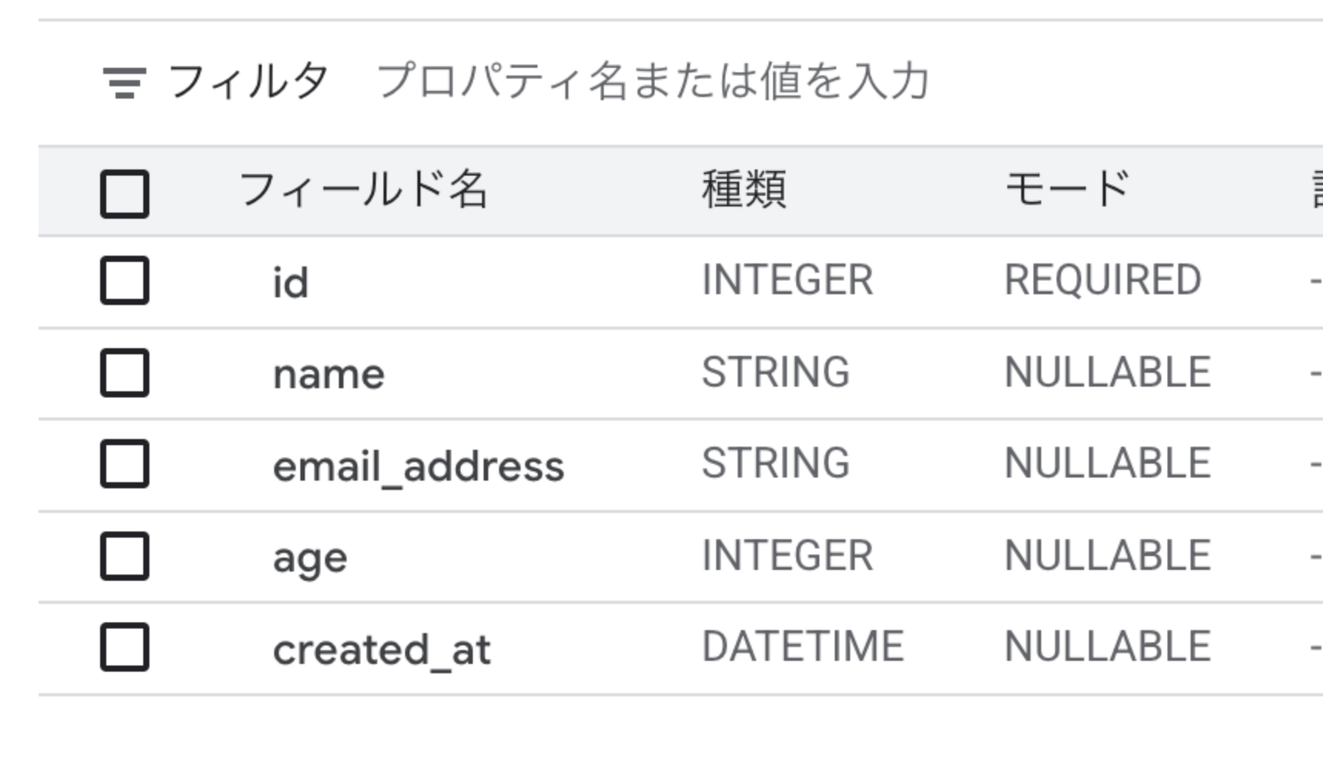Click the NULLABLE mode in the age row
The width and height of the screenshot is (1323, 761).
coord(1107,555)
